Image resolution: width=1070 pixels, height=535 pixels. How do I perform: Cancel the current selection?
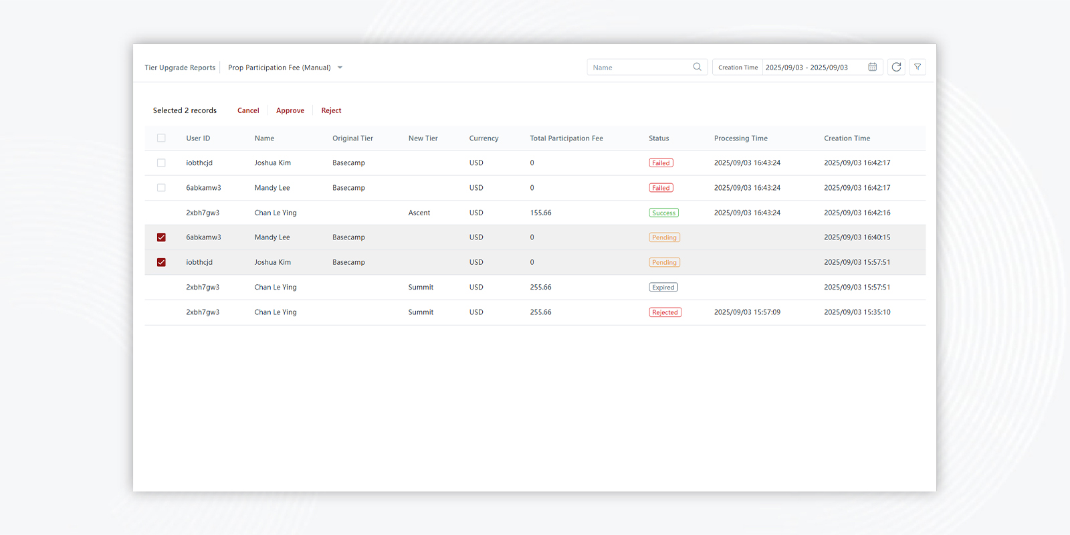[248, 110]
